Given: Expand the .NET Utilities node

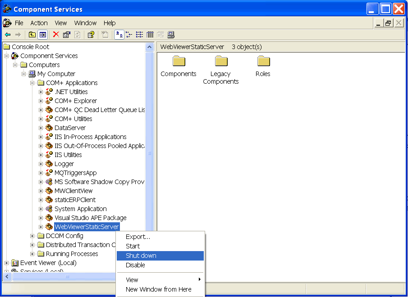Looking at the screenshot, I should 41,92.
